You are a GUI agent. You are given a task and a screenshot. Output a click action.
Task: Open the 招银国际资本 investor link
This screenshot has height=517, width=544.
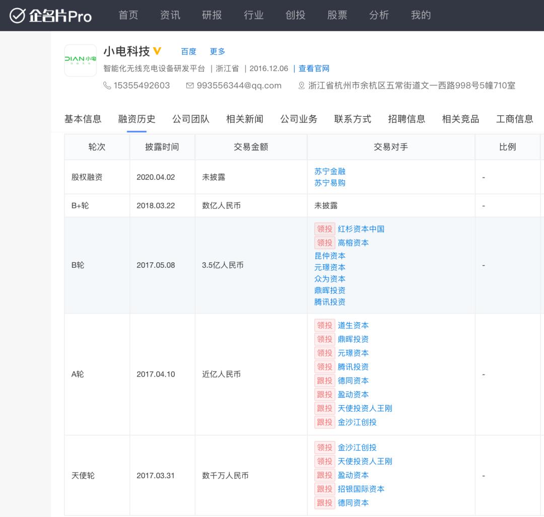click(361, 489)
